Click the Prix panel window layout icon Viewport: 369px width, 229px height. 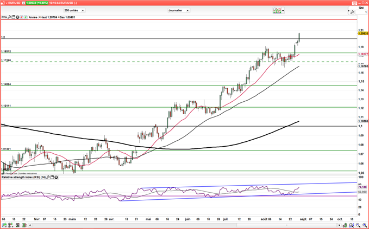14,17
